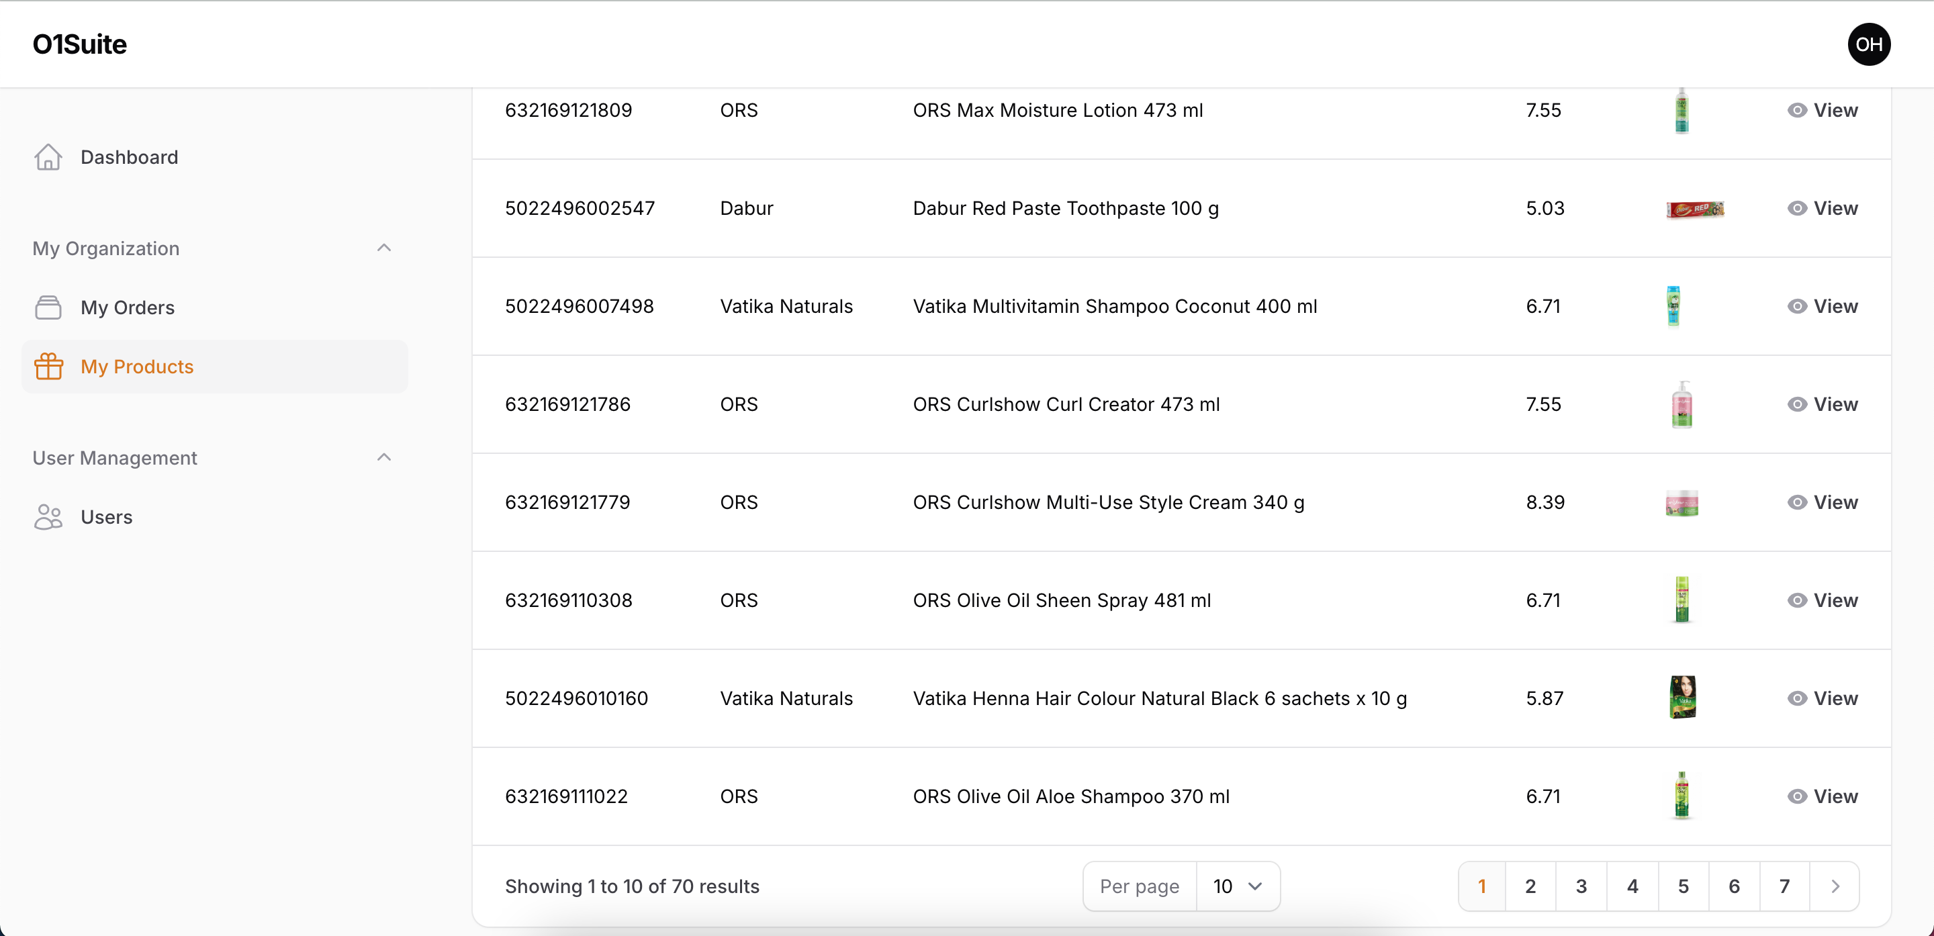Click ORS Curlshow Curl Creator 473 ml name
Image resolution: width=1934 pixels, height=936 pixels.
(x=1066, y=404)
